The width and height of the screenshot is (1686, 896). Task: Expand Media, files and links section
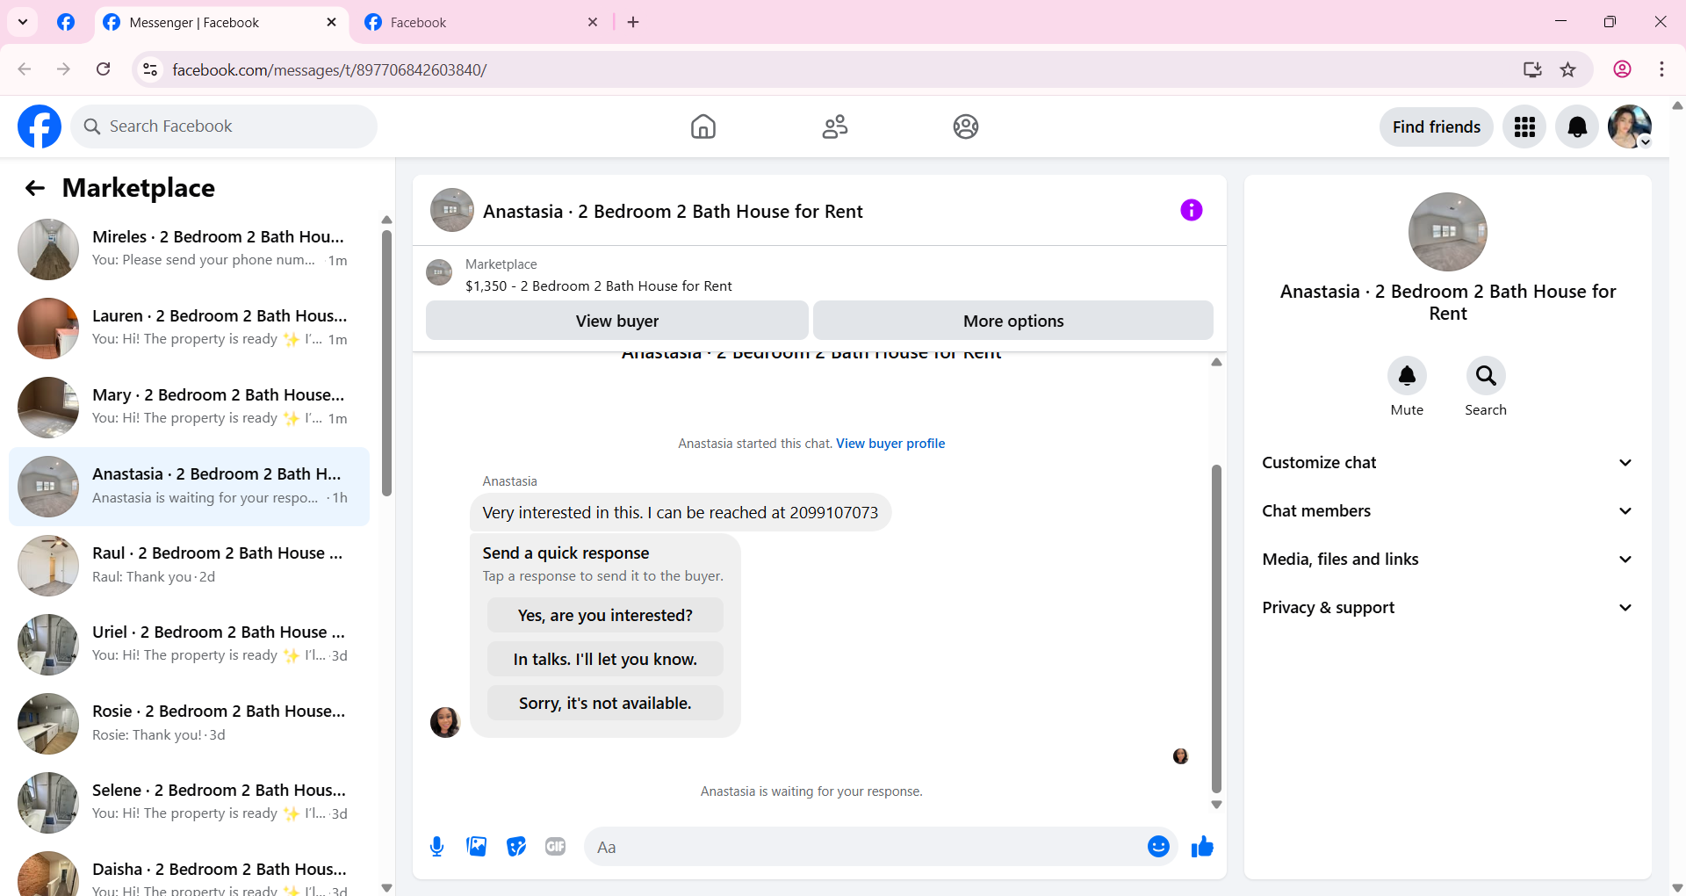1448,560
